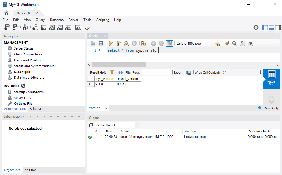Toggle the result side panel button
282x175 pixels.
pos(259,72)
